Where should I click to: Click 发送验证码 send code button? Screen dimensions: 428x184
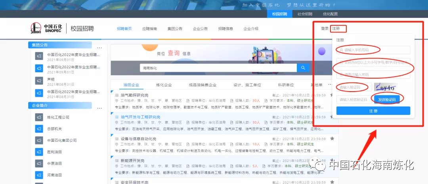click(x=387, y=100)
